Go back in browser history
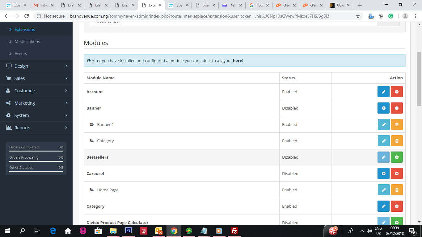Image resolution: width=422 pixels, height=237 pixels. tap(7, 16)
